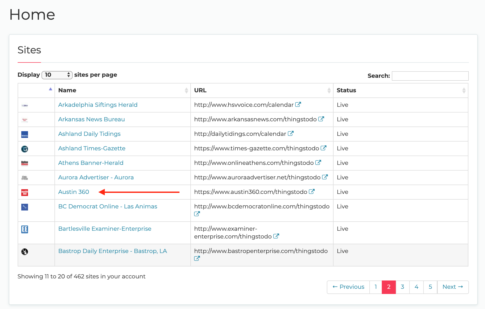Open Ashland Times-Gazette site
The height and width of the screenshot is (309, 485).
92,148
